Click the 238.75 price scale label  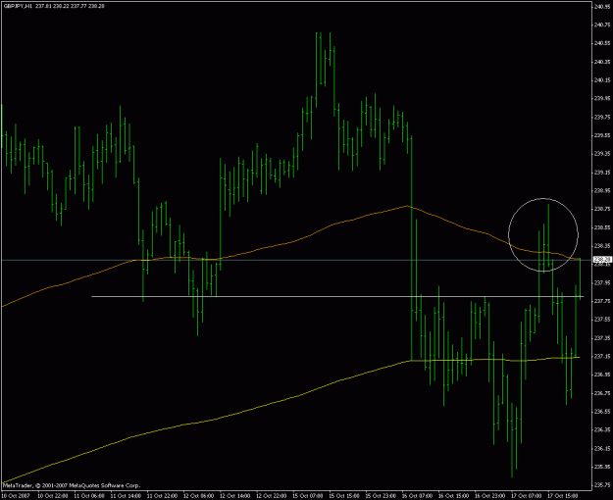602,209
